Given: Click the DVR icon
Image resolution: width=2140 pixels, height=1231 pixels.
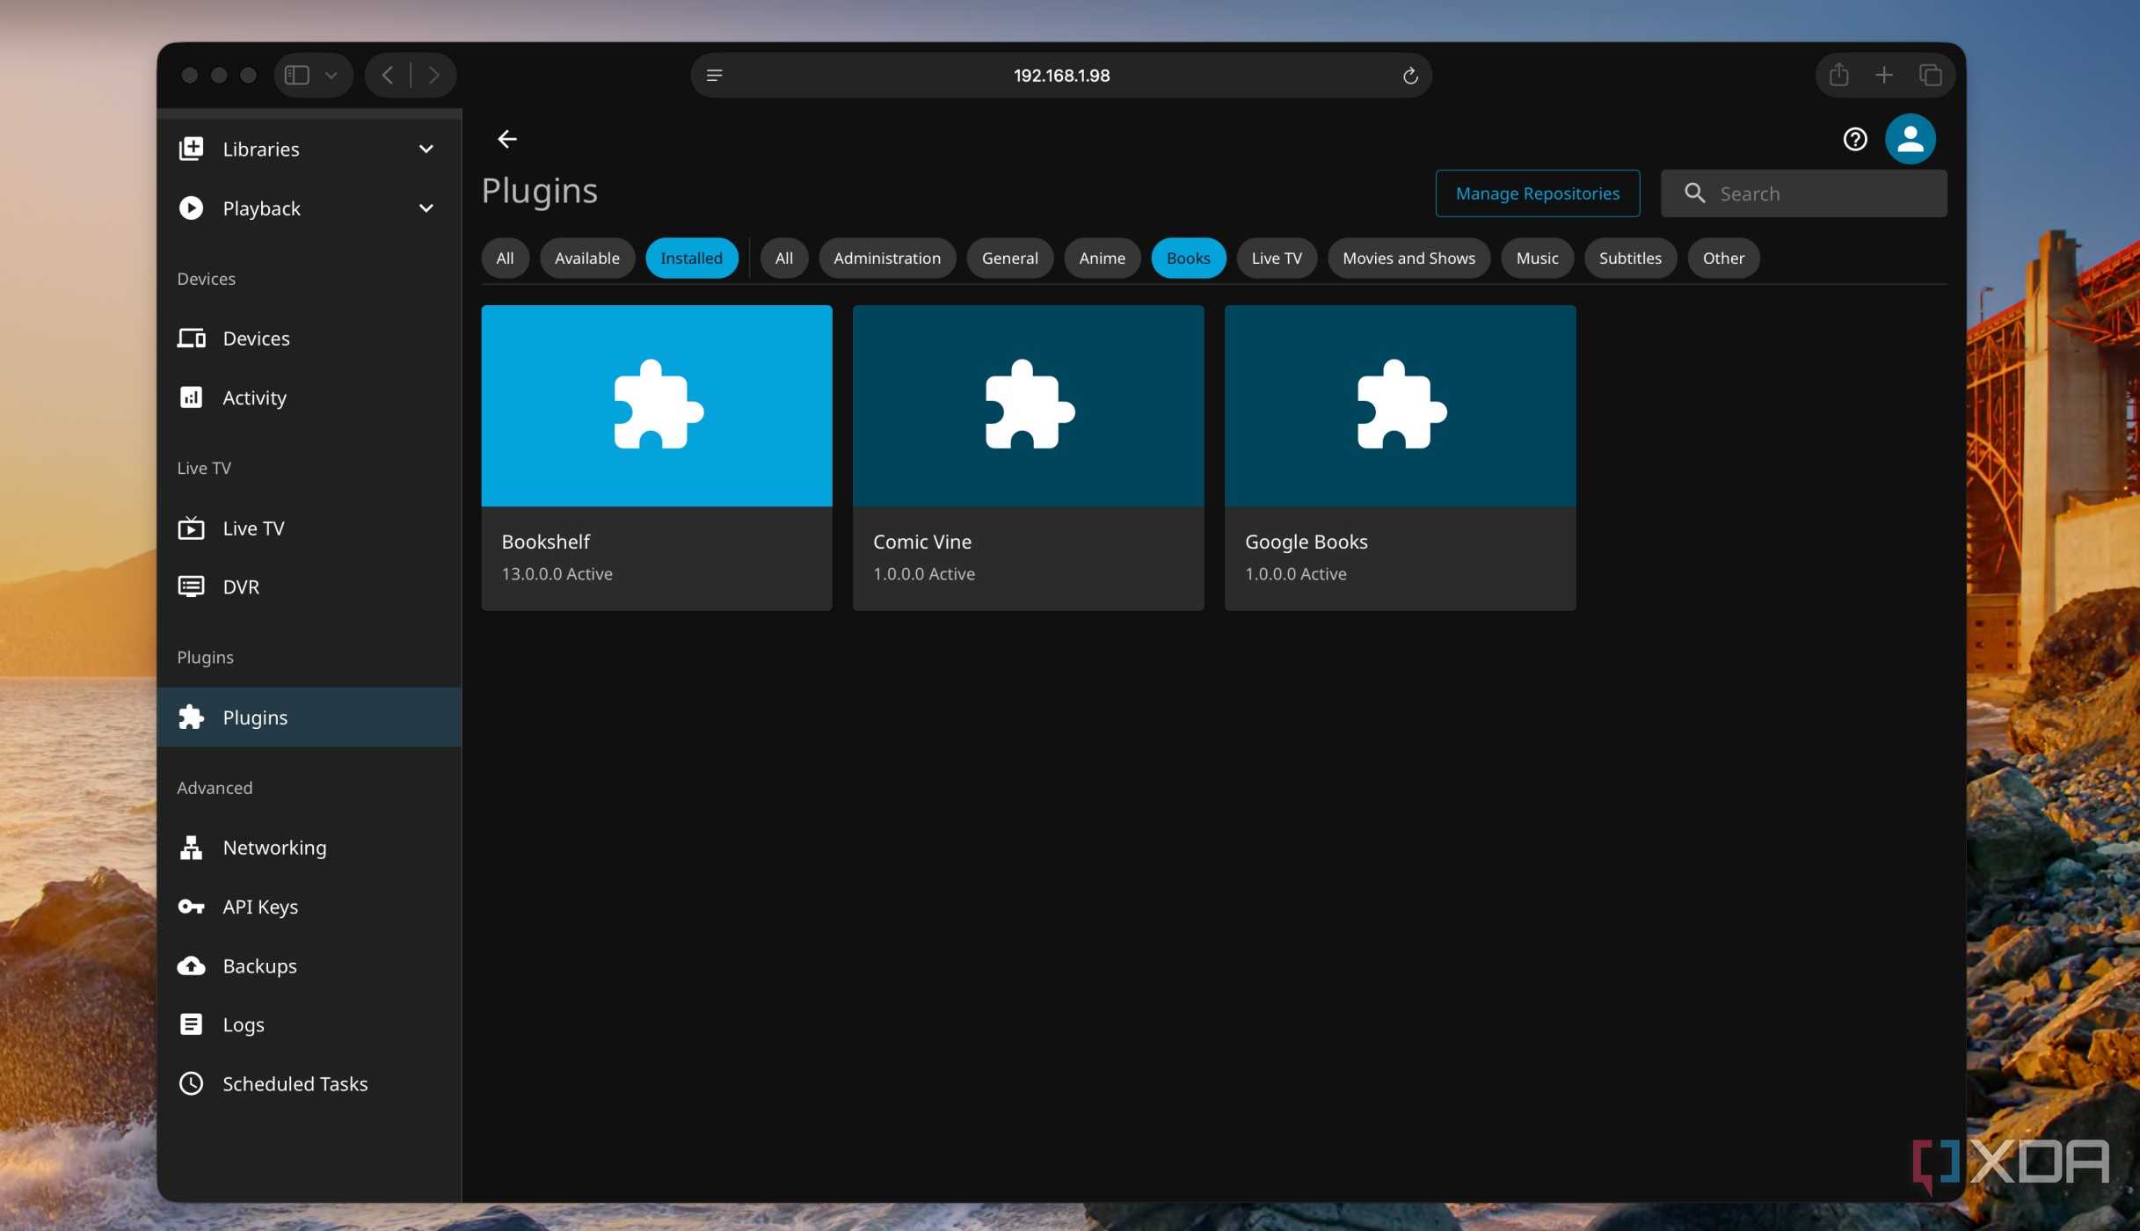Looking at the screenshot, I should 191,586.
